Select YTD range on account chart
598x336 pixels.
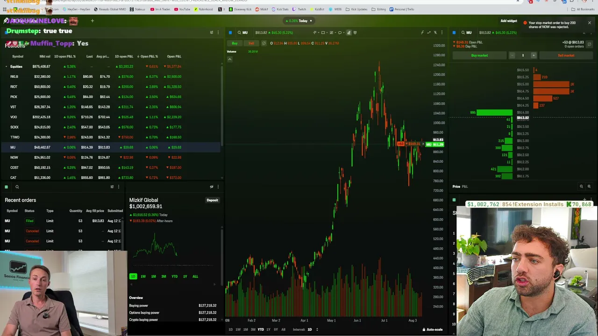174,276
